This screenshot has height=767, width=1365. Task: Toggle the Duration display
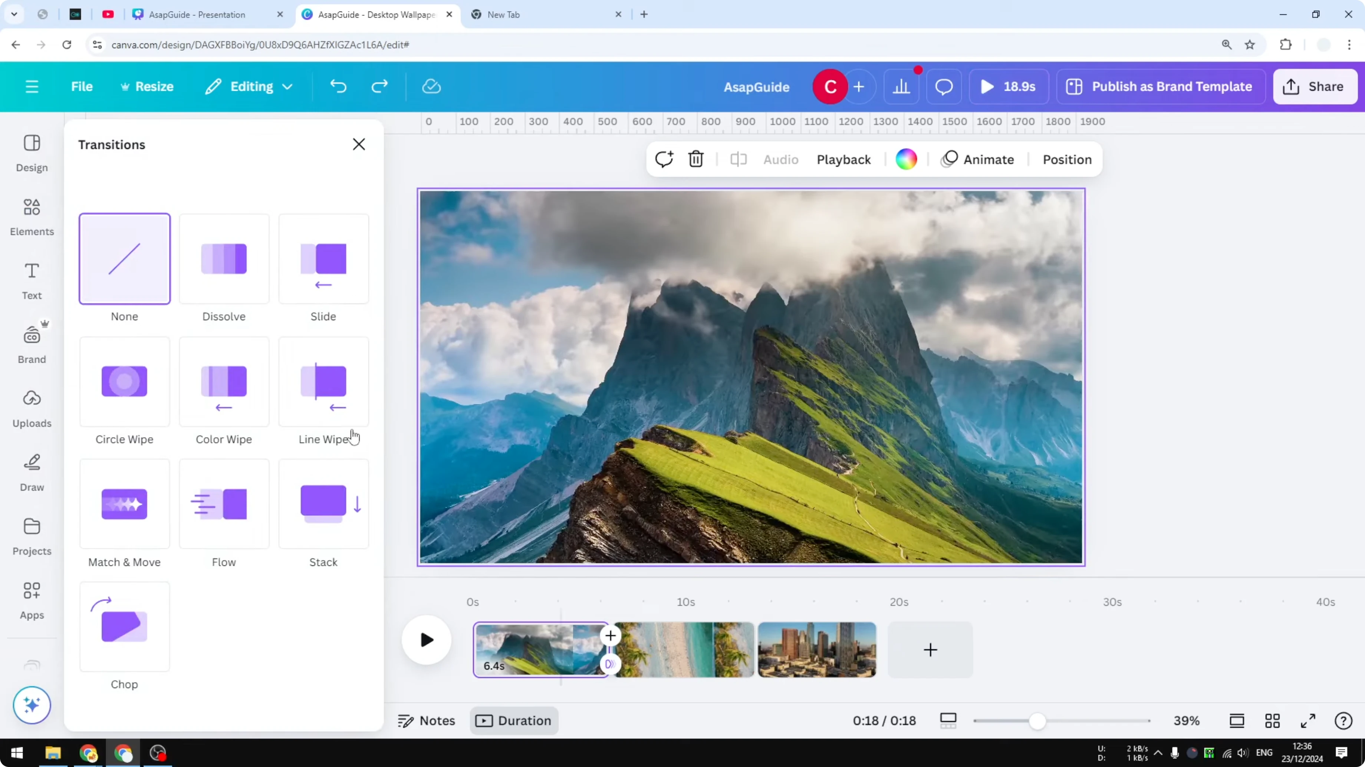(513, 720)
